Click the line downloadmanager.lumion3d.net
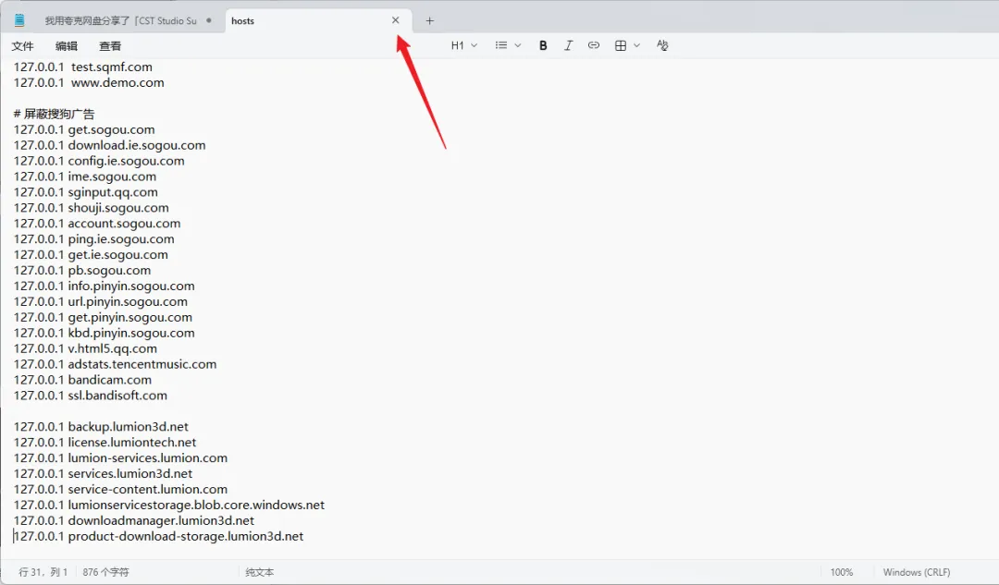The width and height of the screenshot is (999, 585). click(134, 520)
